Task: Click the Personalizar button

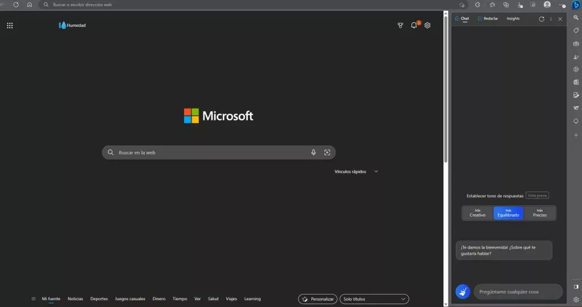Action: coord(318,299)
